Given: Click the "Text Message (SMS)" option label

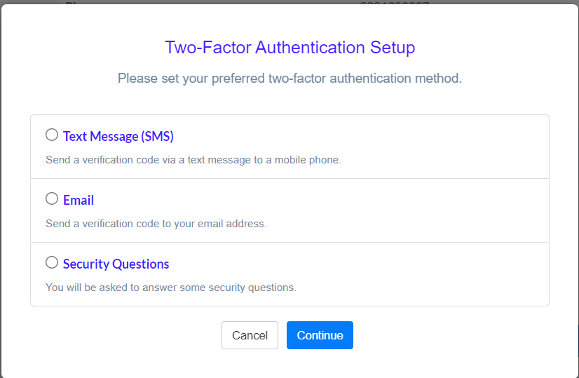Looking at the screenshot, I should point(118,136).
